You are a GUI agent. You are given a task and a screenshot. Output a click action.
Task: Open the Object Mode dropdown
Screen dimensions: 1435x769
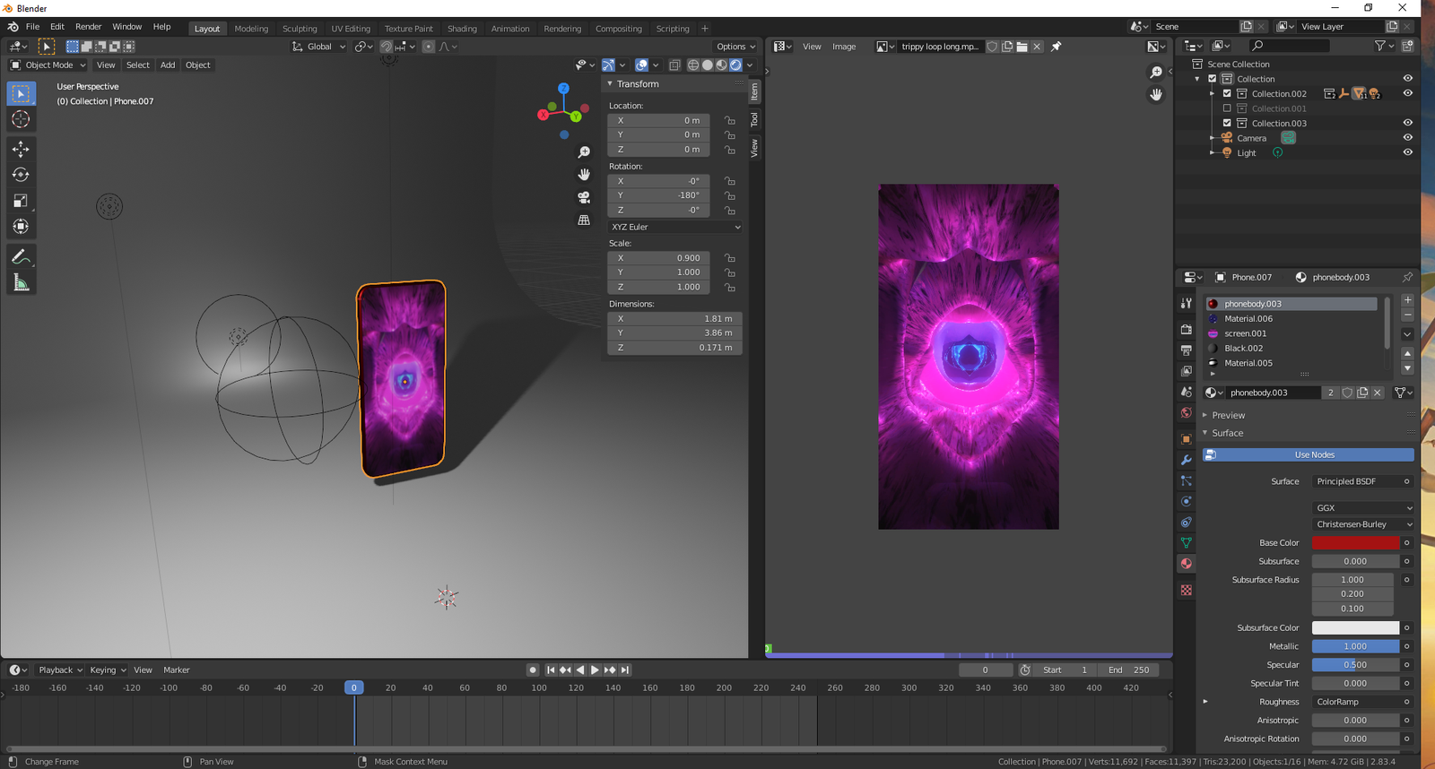48,65
